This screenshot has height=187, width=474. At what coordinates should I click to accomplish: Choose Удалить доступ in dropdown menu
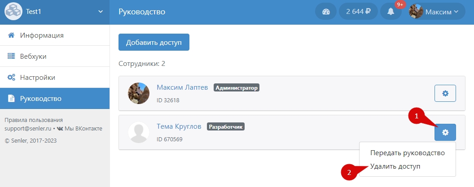(395, 166)
